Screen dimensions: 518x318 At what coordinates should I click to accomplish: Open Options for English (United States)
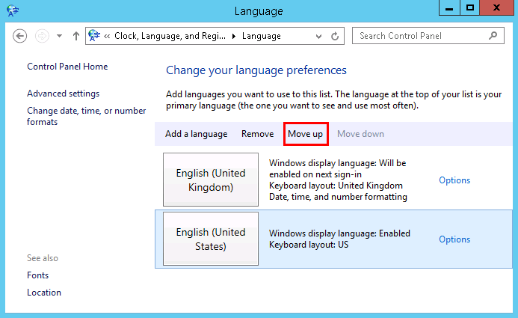454,239
